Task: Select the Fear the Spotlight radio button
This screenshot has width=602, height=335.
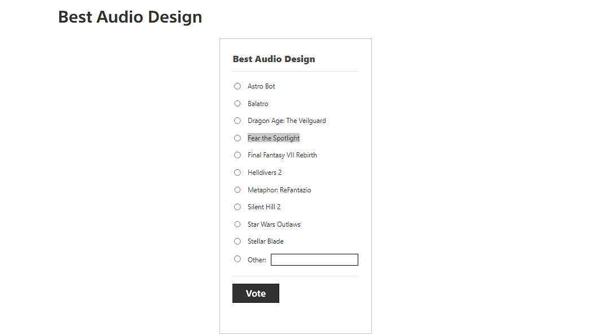Action: (238, 138)
